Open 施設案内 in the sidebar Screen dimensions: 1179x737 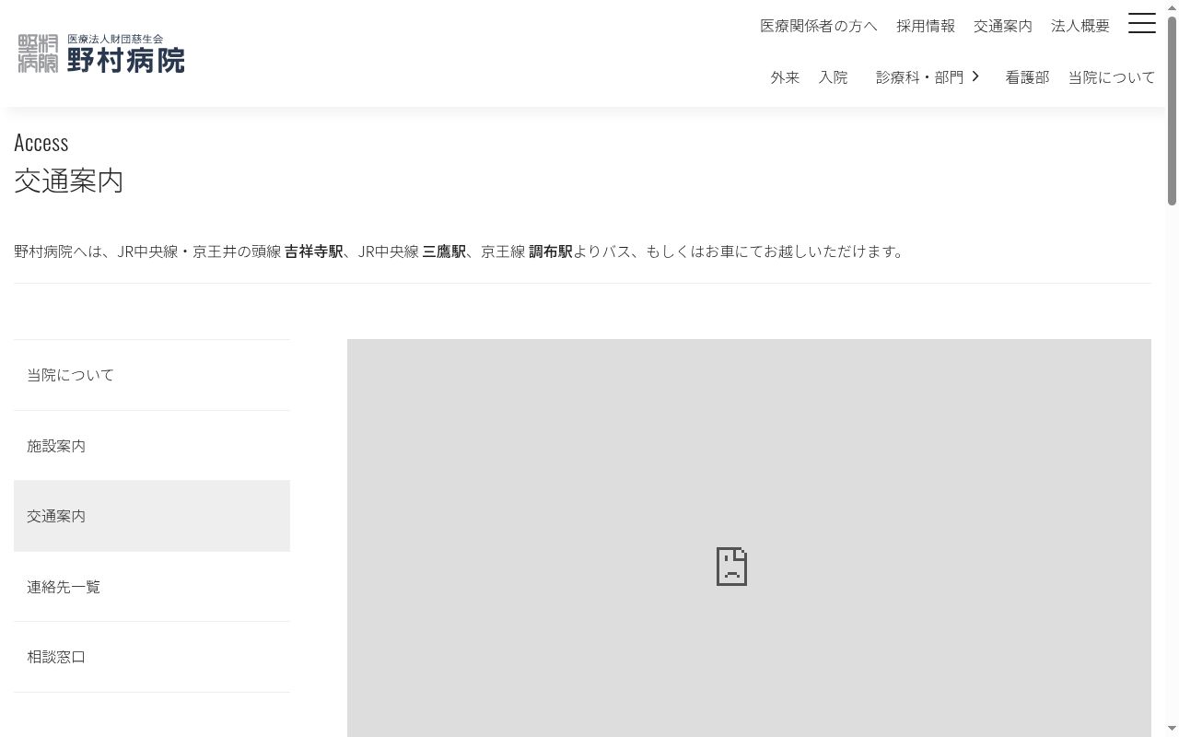[x=152, y=446]
